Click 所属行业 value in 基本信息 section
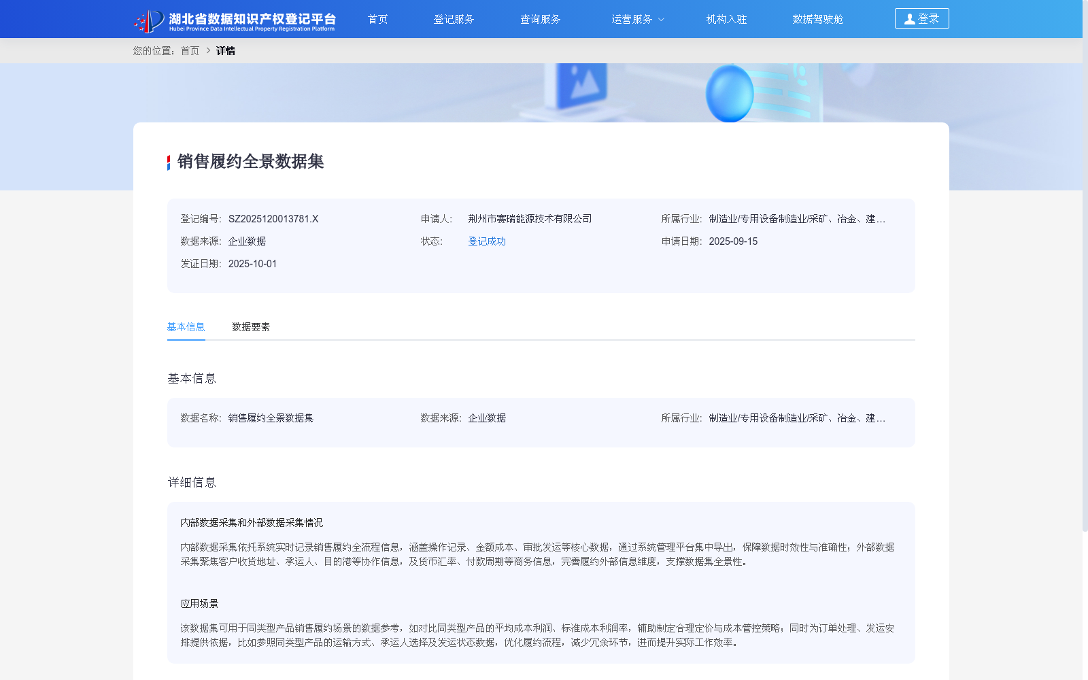 pyautogui.click(x=797, y=418)
